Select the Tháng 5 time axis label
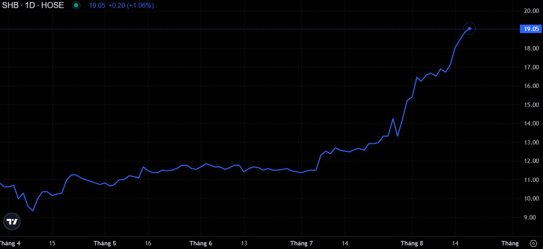The height and width of the screenshot is (249, 543). click(x=105, y=243)
